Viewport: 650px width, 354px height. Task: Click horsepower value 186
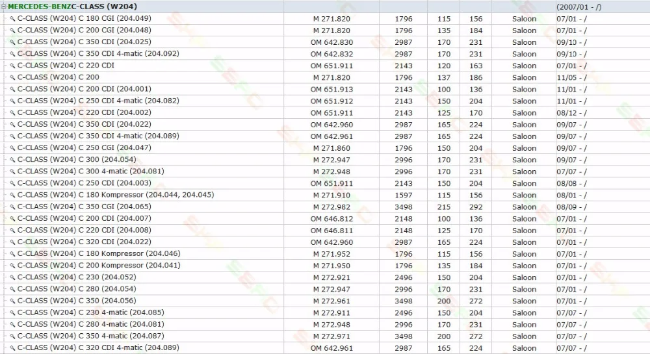[x=476, y=77]
